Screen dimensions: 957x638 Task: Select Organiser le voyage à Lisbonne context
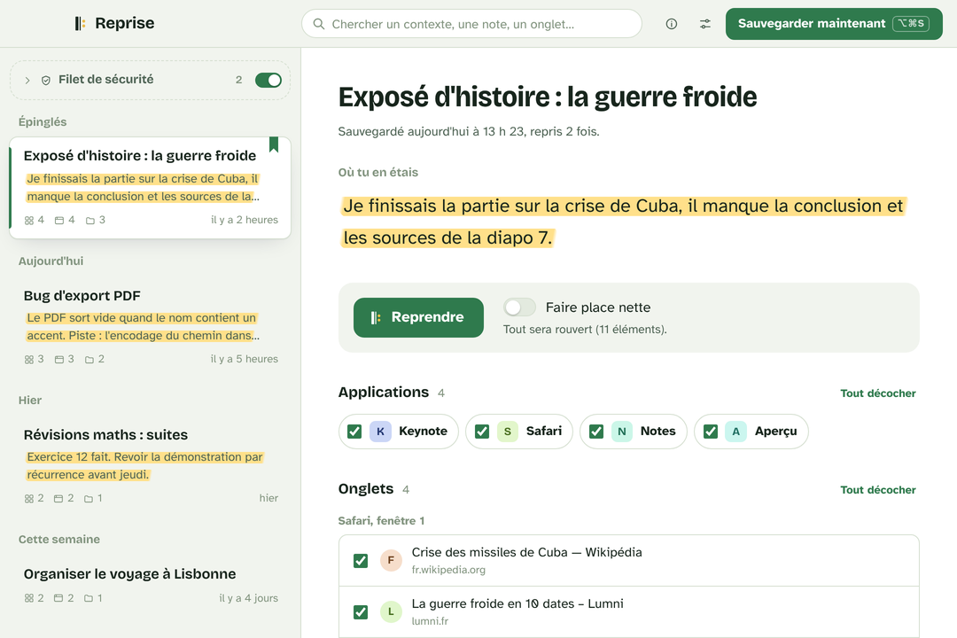pyautogui.click(x=150, y=586)
